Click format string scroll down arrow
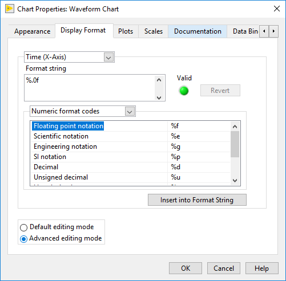 [x=159, y=97]
